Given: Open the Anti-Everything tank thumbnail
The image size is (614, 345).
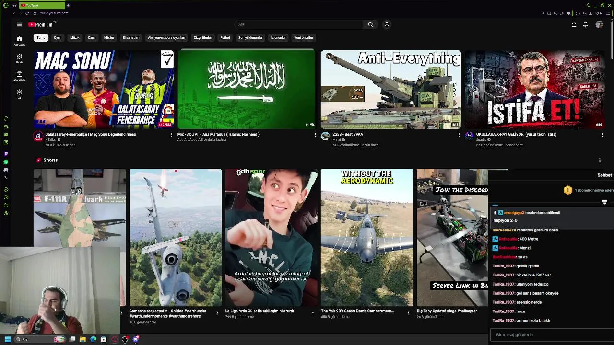Looking at the screenshot, I should [x=391, y=90].
